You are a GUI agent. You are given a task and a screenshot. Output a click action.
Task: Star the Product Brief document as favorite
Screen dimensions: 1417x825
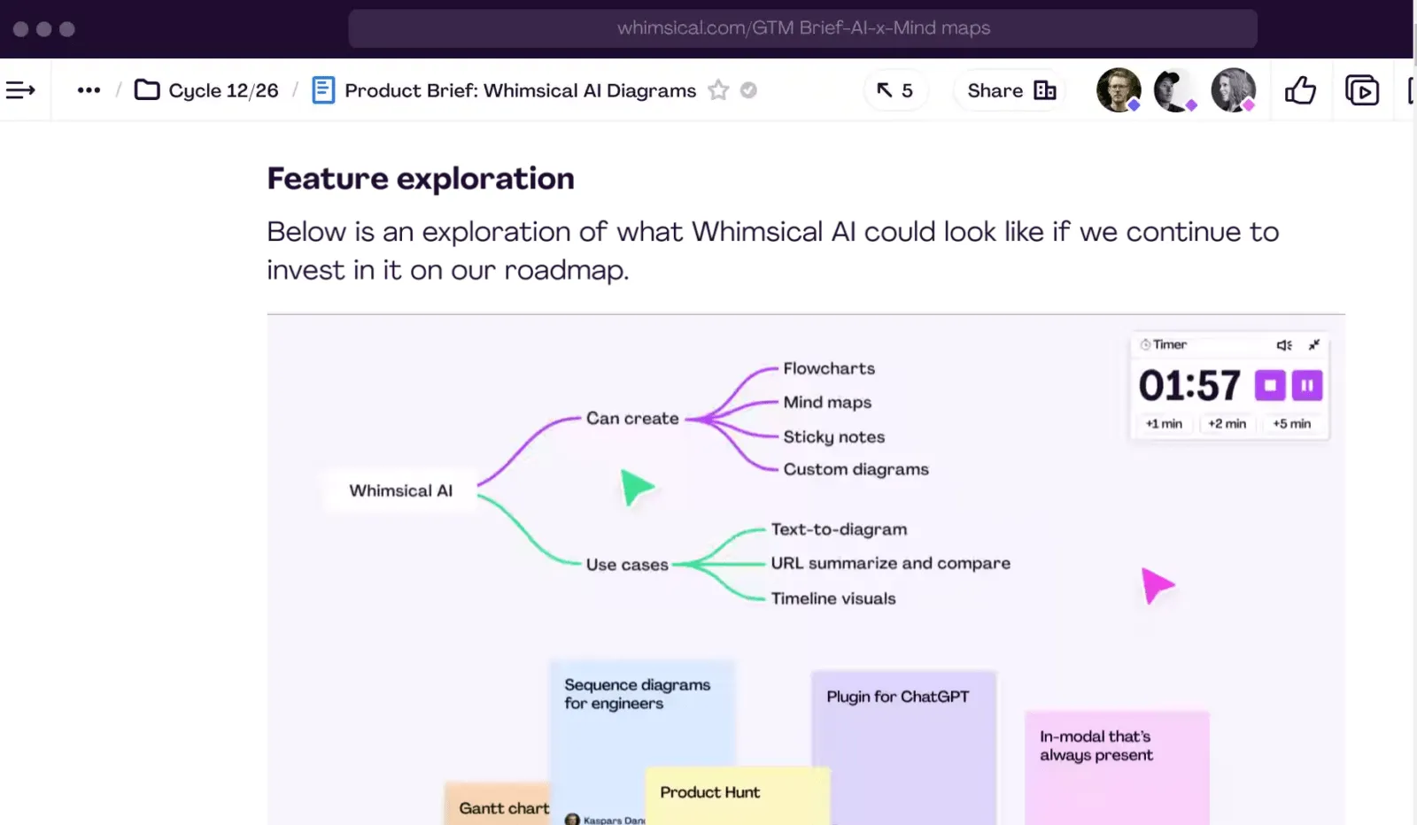coord(718,90)
